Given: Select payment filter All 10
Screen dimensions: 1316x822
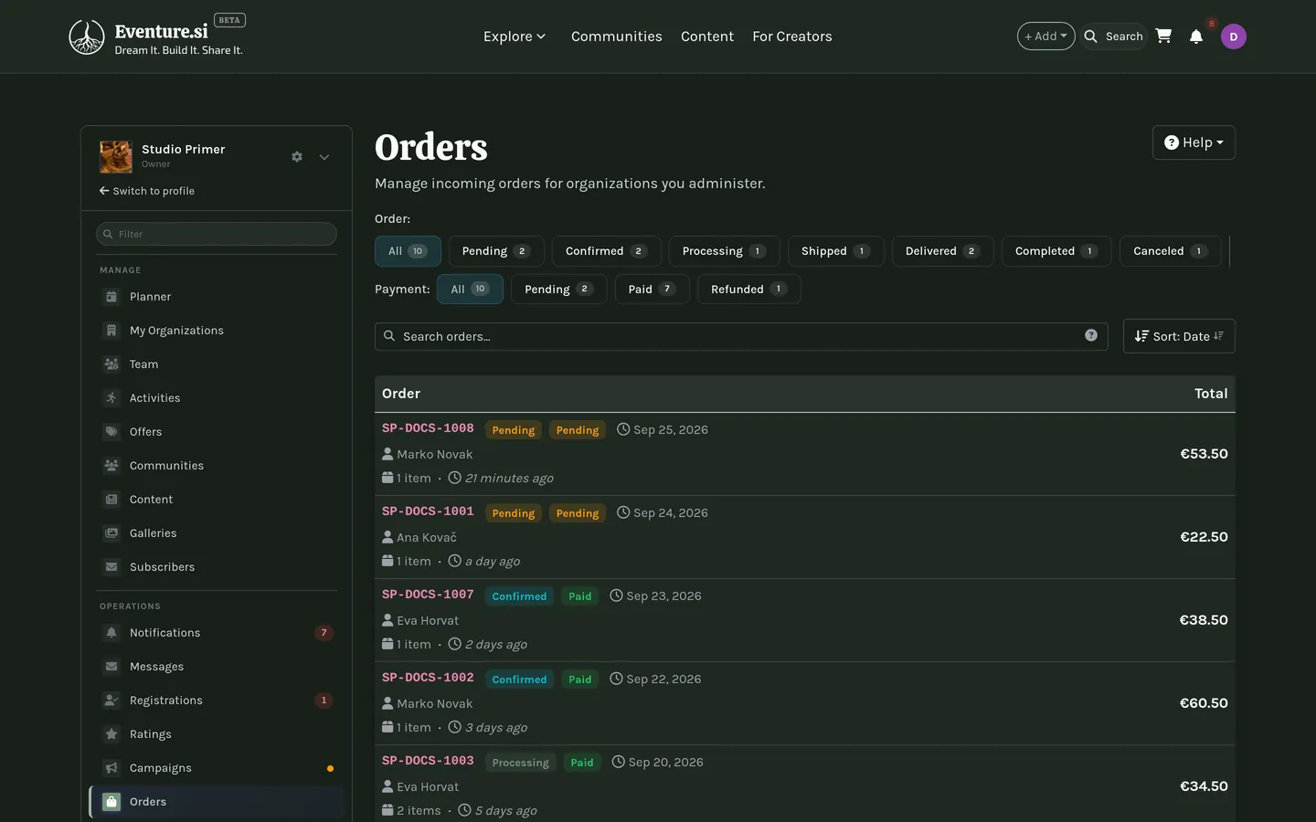Looking at the screenshot, I should coord(470,290).
